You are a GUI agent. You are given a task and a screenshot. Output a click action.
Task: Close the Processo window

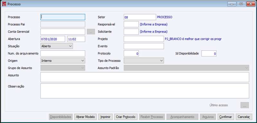[x=251, y=4]
